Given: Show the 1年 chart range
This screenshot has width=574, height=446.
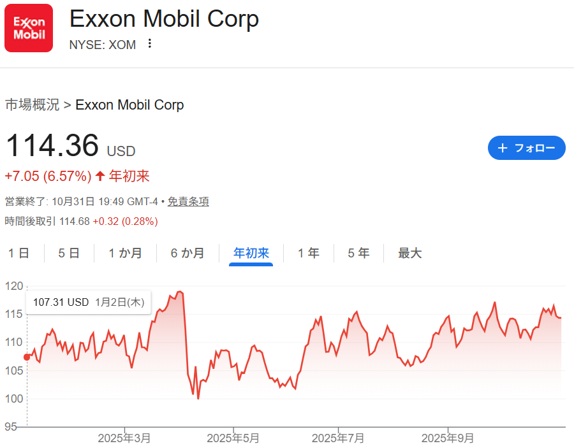Looking at the screenshot, I should (309, 254).
